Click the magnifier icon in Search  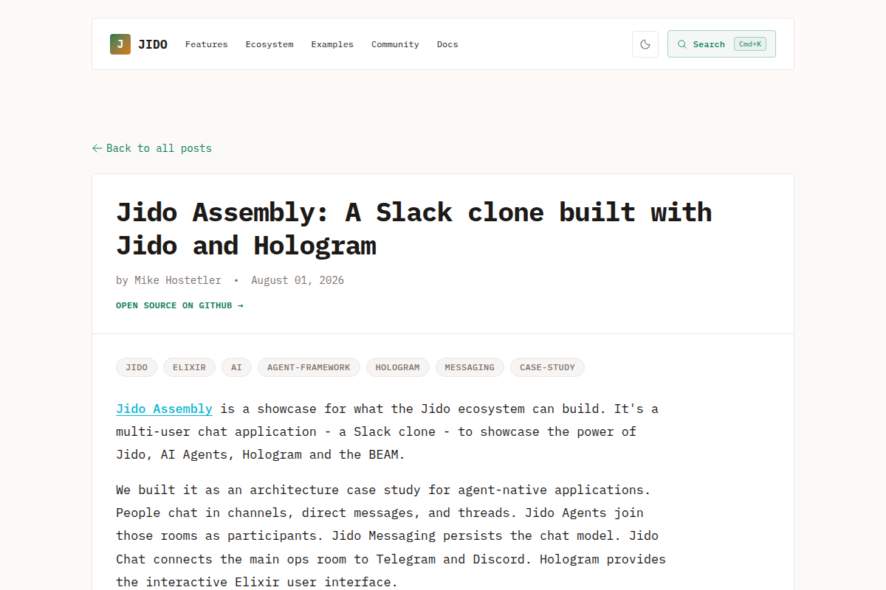click(x=682, y=44)
